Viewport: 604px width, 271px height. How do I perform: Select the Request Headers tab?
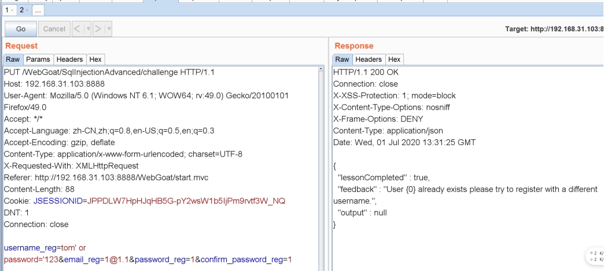coord(70,60)
